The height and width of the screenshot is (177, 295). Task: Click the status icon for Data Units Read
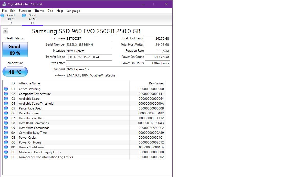tap(6, 113)
